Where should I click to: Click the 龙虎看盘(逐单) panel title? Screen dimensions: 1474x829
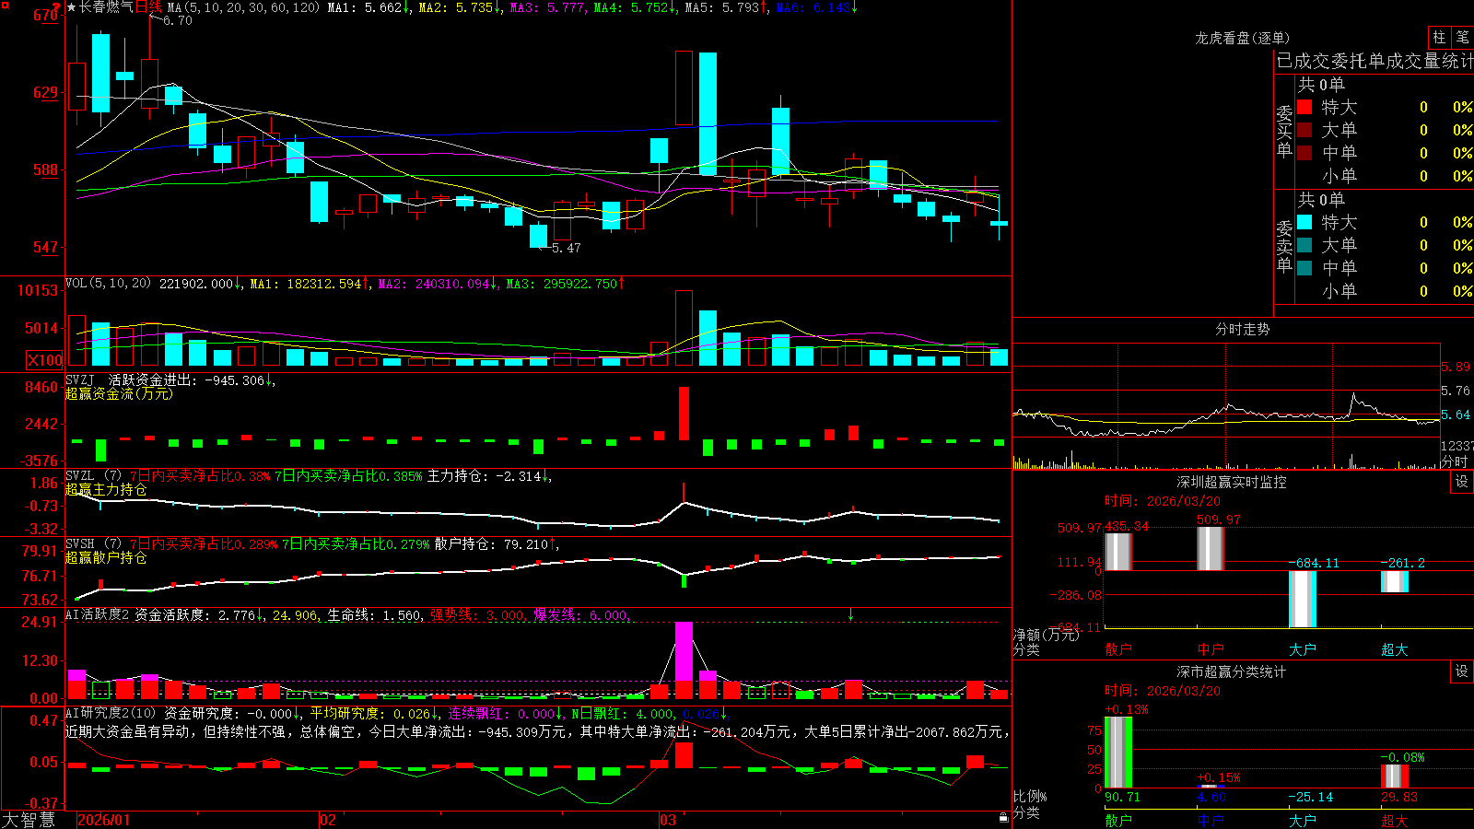coord(1242,38)
